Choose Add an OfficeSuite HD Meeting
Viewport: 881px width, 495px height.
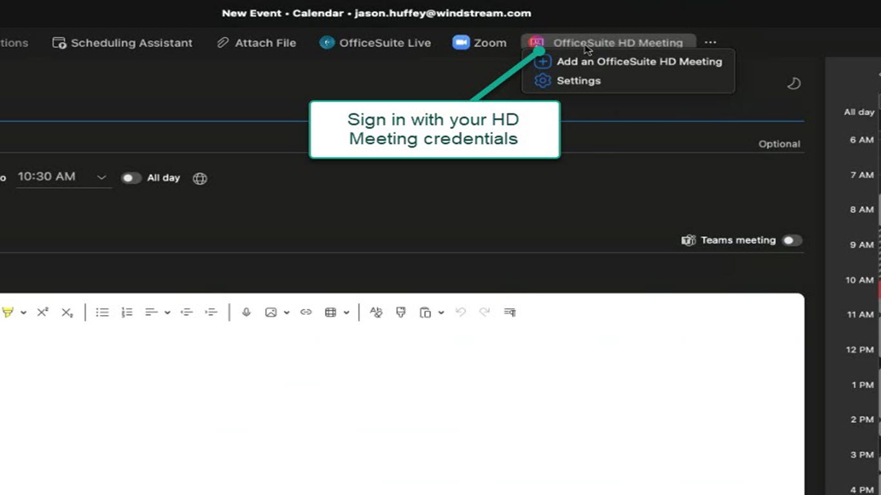point(629,62)
